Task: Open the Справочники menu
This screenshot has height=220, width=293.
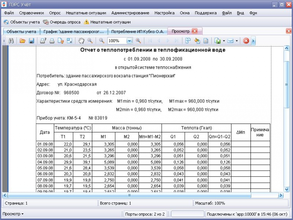Action: (31, 13)
